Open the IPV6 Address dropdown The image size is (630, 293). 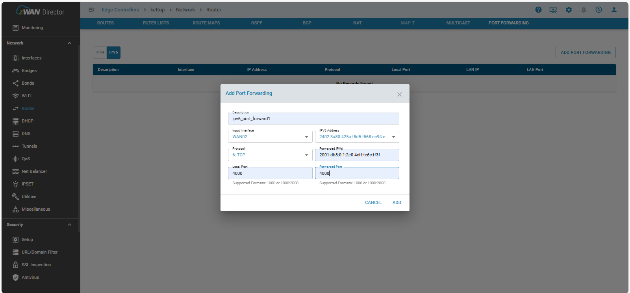click(x=357, y=137)
